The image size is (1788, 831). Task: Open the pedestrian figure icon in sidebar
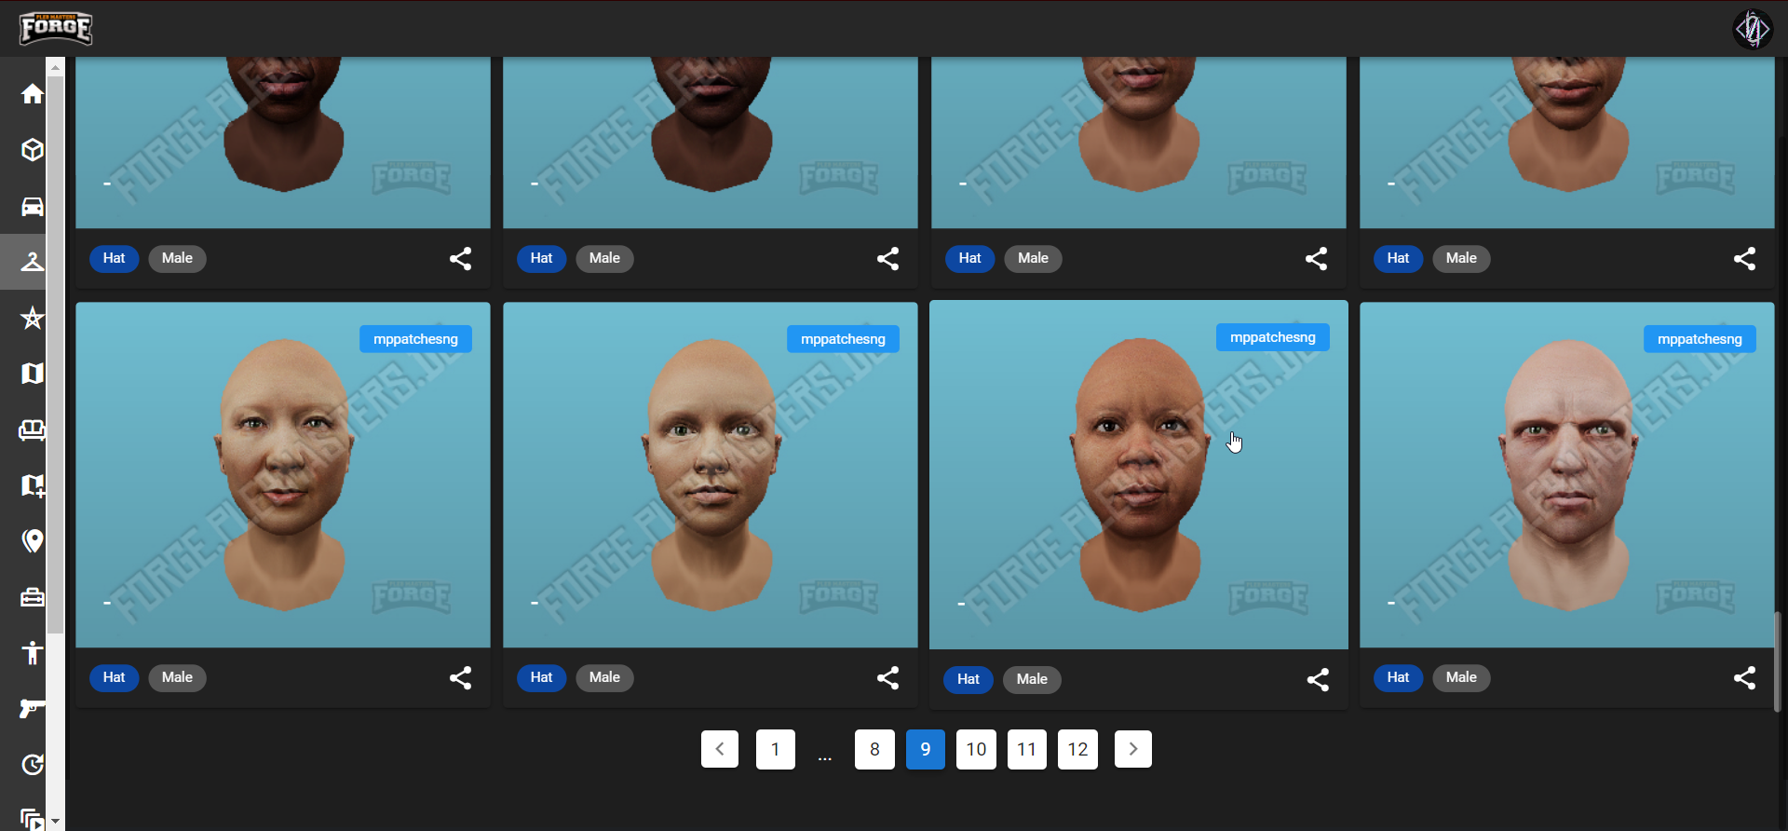click(33, 653)
